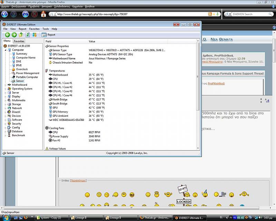Click the text size icon in the forum editor

(267, 100)
